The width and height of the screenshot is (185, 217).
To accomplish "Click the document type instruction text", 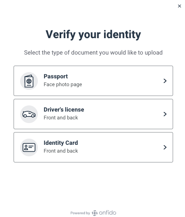I will pos(93,53).
